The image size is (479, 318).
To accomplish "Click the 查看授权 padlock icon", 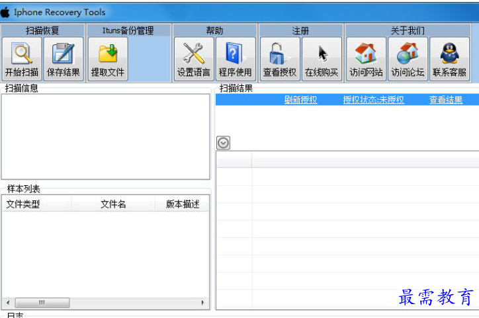I will (x=279, y=54).
